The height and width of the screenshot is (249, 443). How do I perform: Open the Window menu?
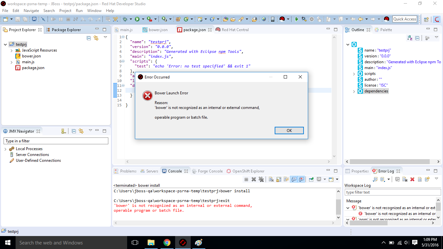[94, 11]
